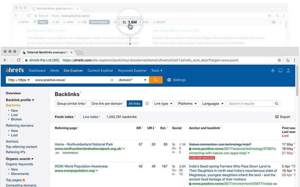This screenshot has width=300, height=187.
Task: Expand arrow after northumberlandnationalpark.org.uk URL
Action: point(124,149)
